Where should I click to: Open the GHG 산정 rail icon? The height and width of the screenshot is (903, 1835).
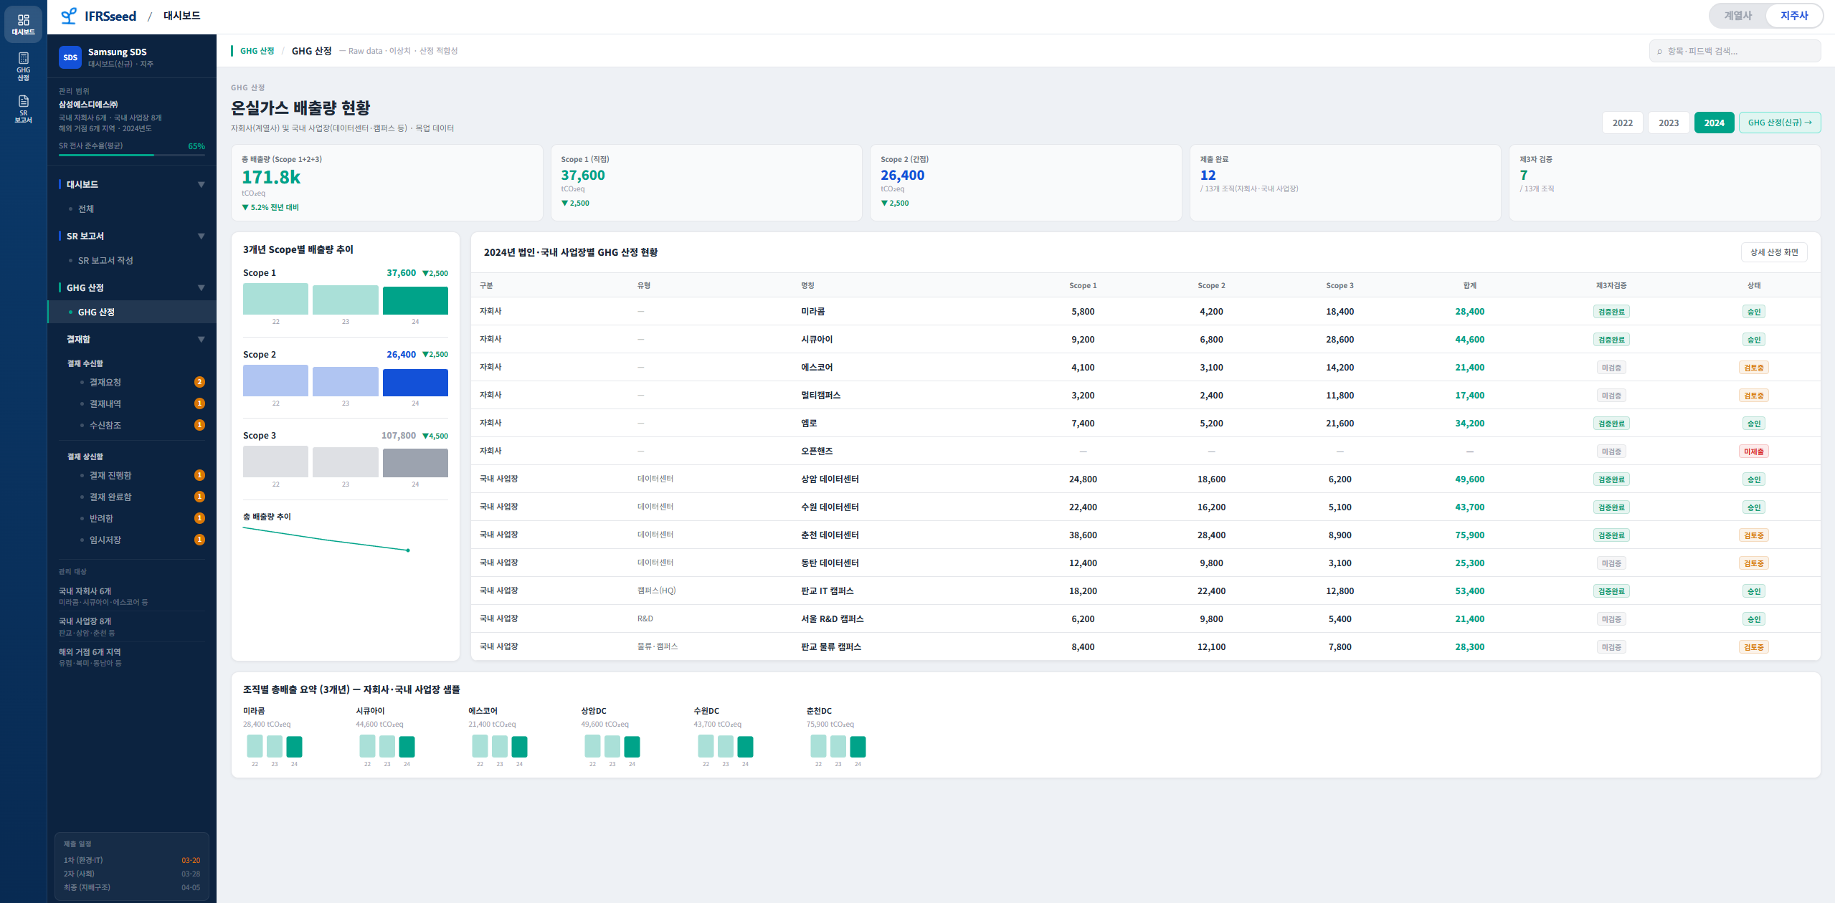click(23, 67)
